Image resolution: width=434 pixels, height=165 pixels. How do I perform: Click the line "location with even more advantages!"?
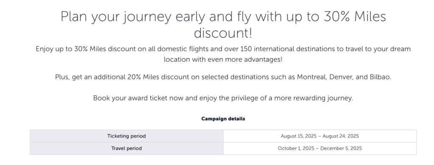coord(223,60)
